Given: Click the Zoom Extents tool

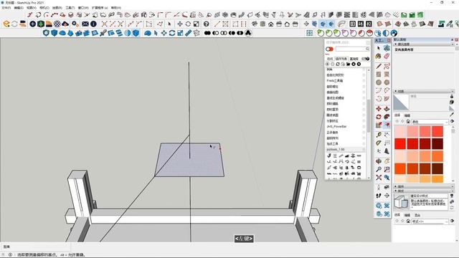Looking at the screenshot, I should (379, 178).
